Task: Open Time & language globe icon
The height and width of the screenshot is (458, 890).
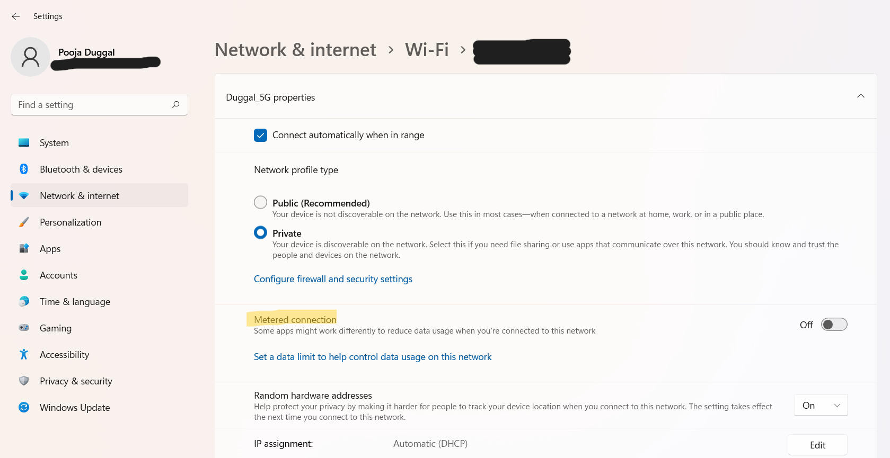Action: (24, 301)
